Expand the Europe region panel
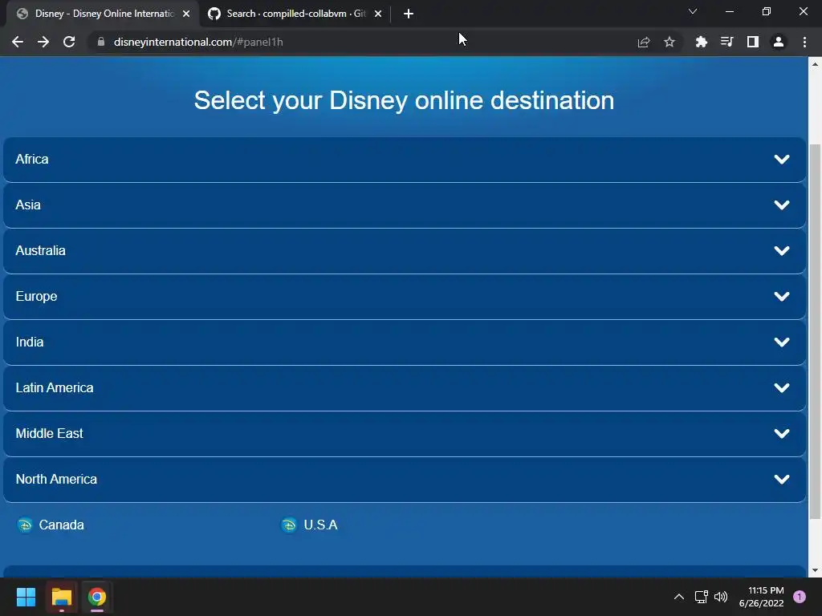 click(405, 297)
